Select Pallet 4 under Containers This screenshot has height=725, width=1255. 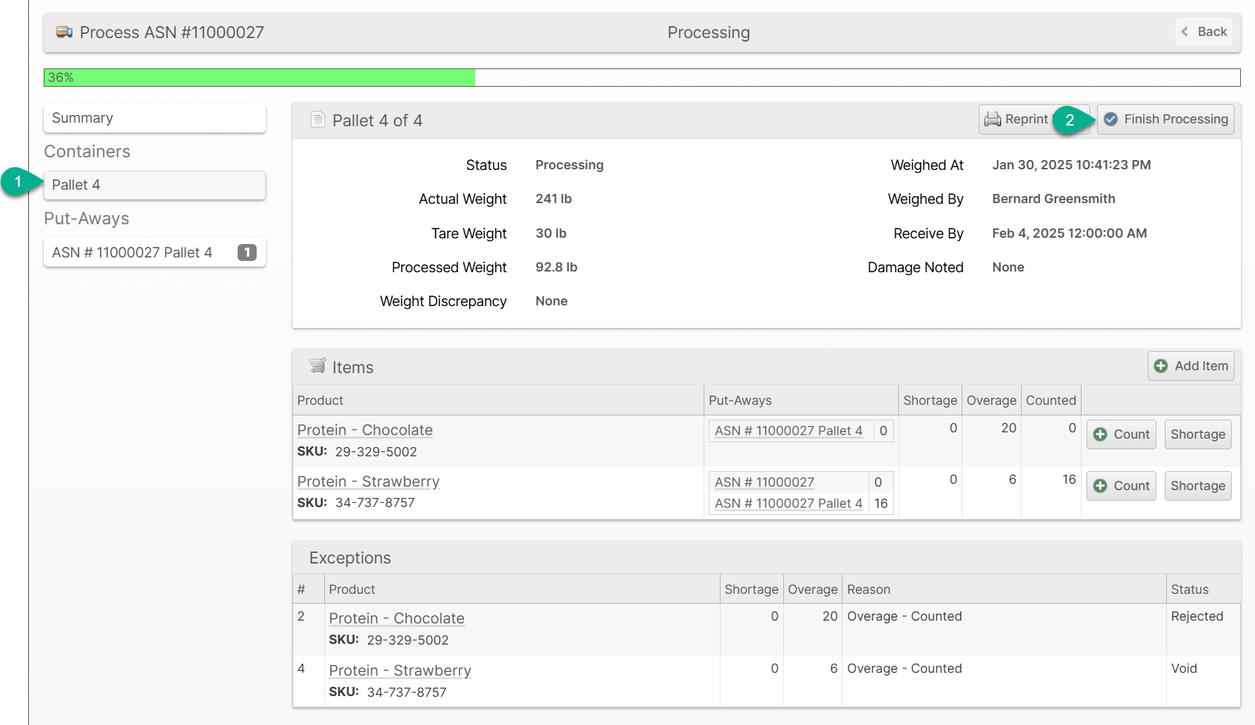pyautogui.click(x=154, y=185)
